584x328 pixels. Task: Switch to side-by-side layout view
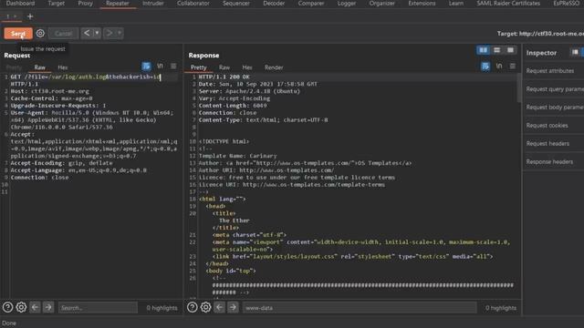click(483, 50)
